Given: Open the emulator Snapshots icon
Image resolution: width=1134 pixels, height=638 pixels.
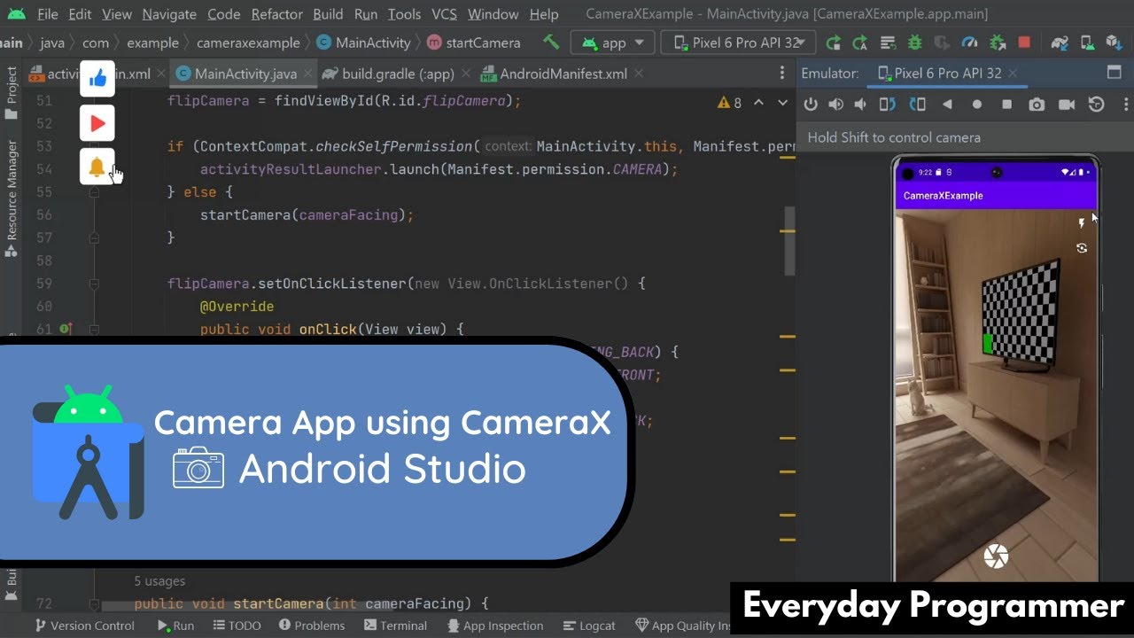Looking at the screenshot, I should pos(1097,105).
